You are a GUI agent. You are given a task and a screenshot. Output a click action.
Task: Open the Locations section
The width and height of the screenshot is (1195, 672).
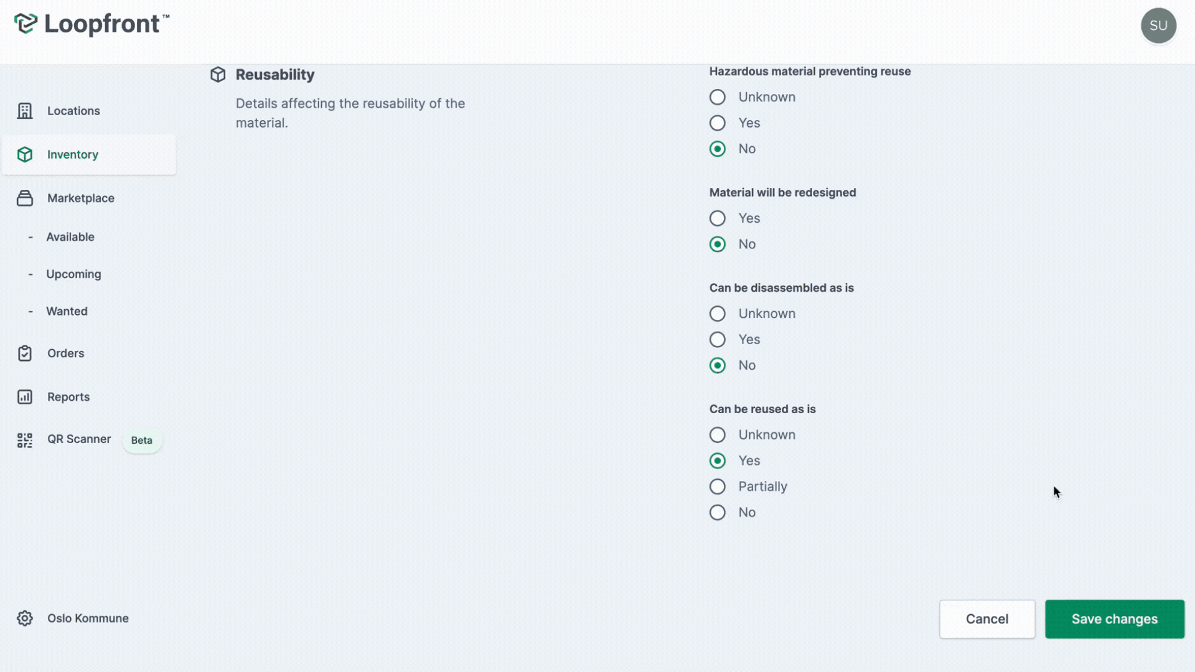tap(73, 110)
